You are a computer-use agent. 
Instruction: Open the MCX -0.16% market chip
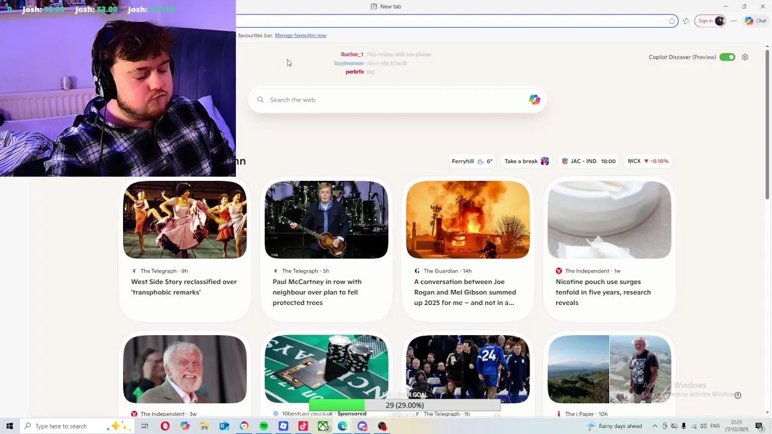(648, 162)
